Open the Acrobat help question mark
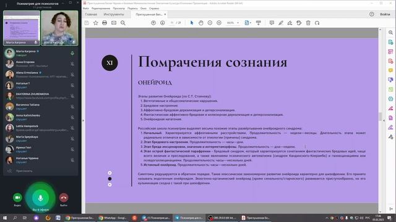396x222 pixels. tap(371, 14)
